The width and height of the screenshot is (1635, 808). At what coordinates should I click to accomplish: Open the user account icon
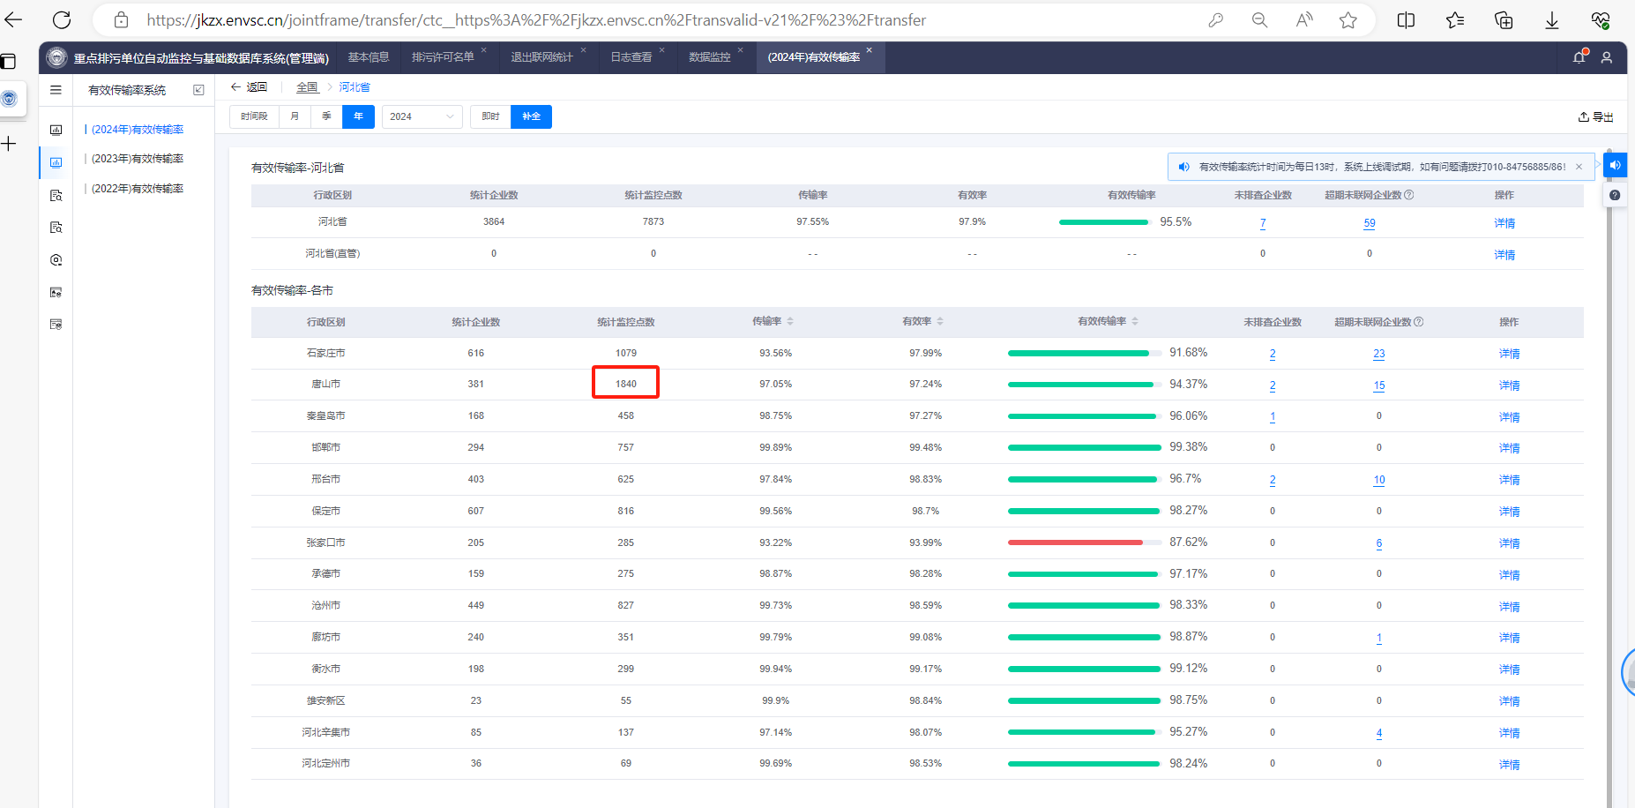click(x=1607, y=57)
